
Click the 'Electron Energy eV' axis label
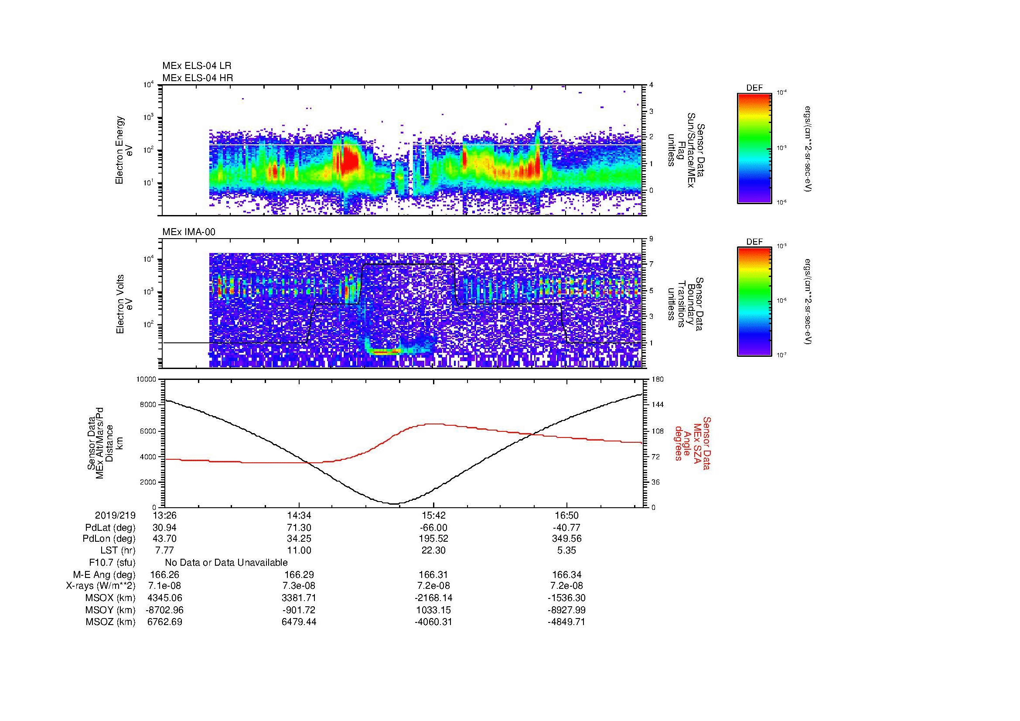(124, 150)
